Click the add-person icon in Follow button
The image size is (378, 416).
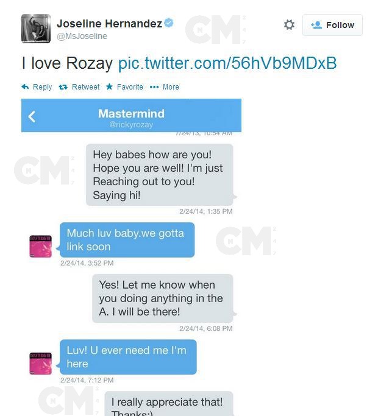point(316,25)
